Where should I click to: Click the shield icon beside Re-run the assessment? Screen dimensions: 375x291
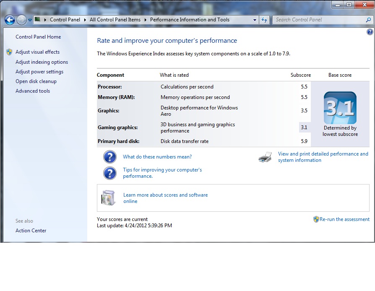click(316, 219)
